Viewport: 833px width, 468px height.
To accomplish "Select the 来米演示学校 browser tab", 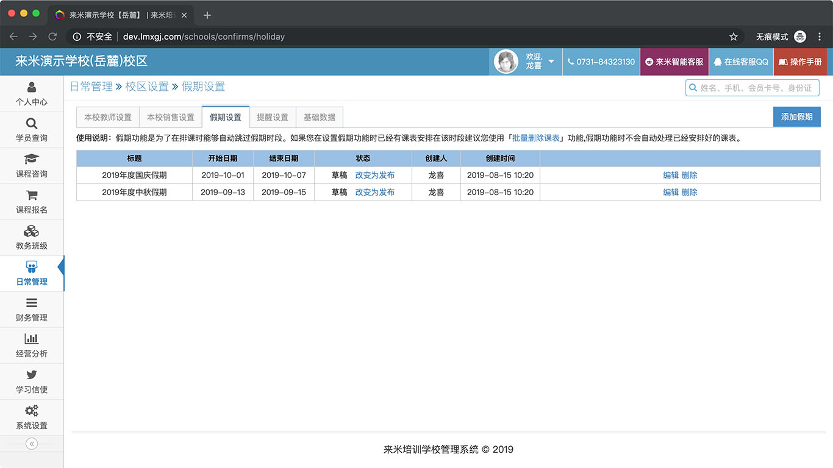I will pos(121,15).
